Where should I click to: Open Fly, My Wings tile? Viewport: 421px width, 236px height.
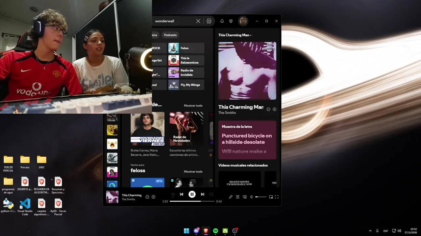pos(186,85)
